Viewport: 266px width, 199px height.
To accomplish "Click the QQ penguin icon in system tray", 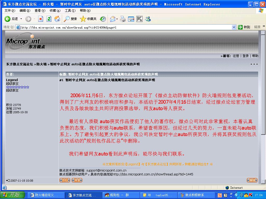I will 246,195.
